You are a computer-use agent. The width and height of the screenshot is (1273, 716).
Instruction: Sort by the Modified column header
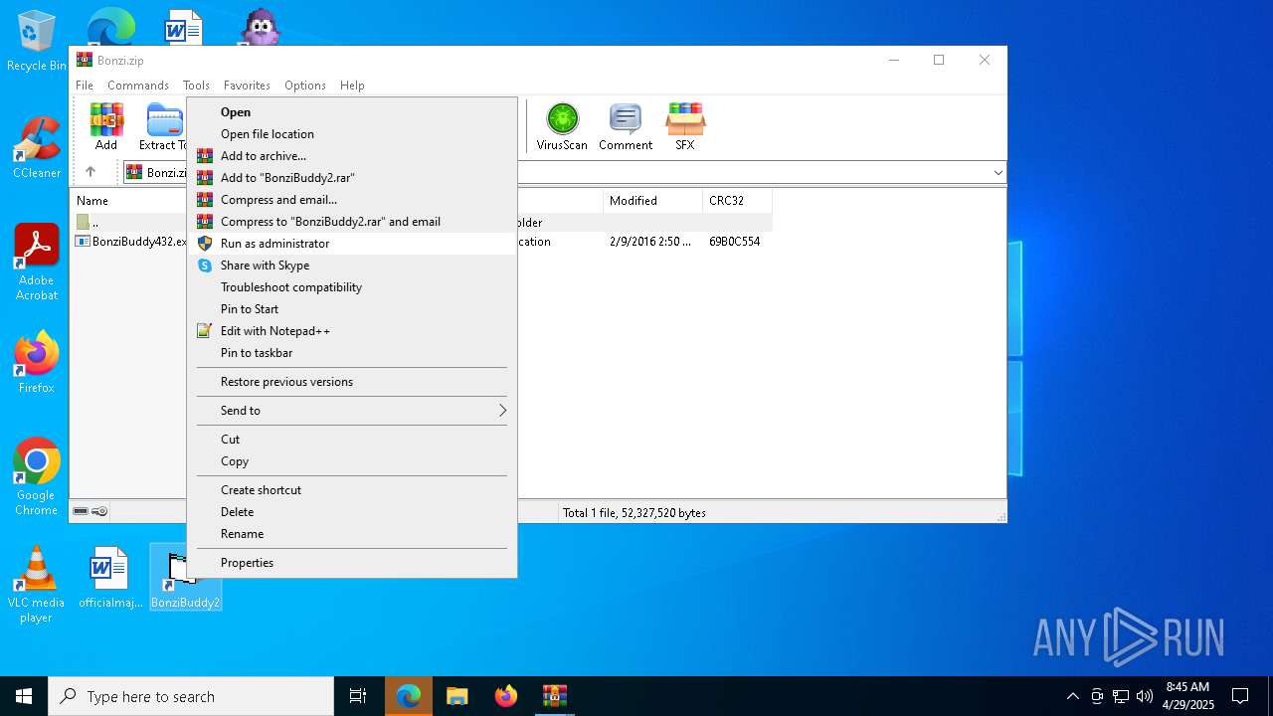(652, 201)
